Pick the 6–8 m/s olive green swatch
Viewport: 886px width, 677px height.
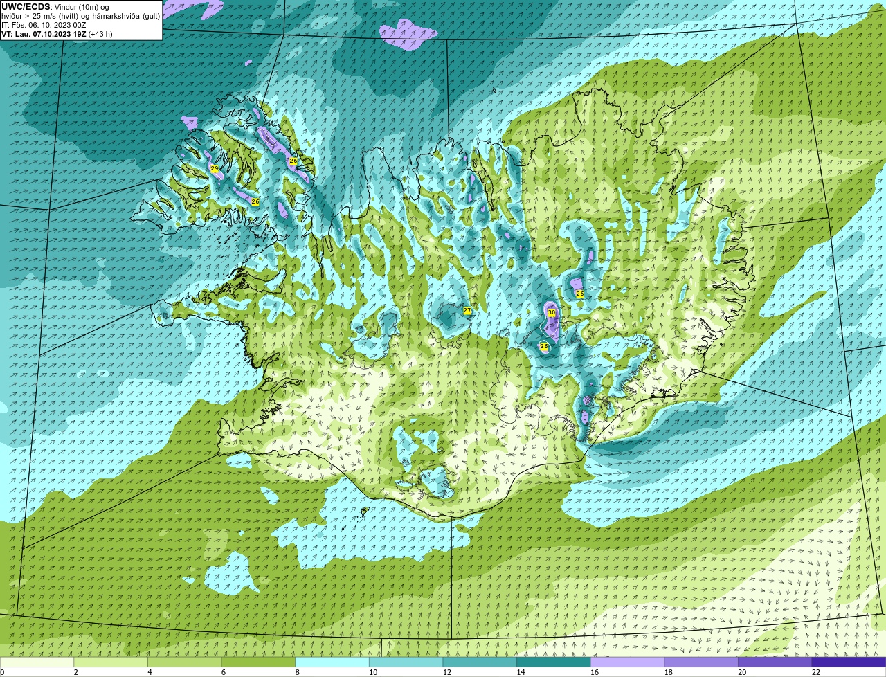258,662
